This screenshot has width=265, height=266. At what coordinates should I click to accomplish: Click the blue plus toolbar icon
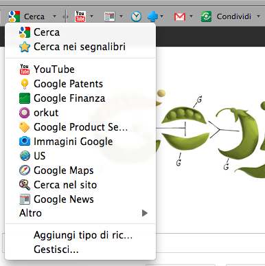coord(152,16)
